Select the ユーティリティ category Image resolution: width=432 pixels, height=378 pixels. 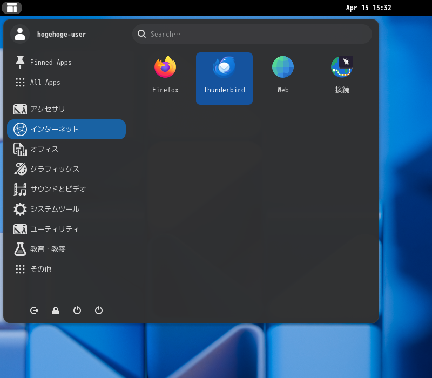tap(66, 229)
